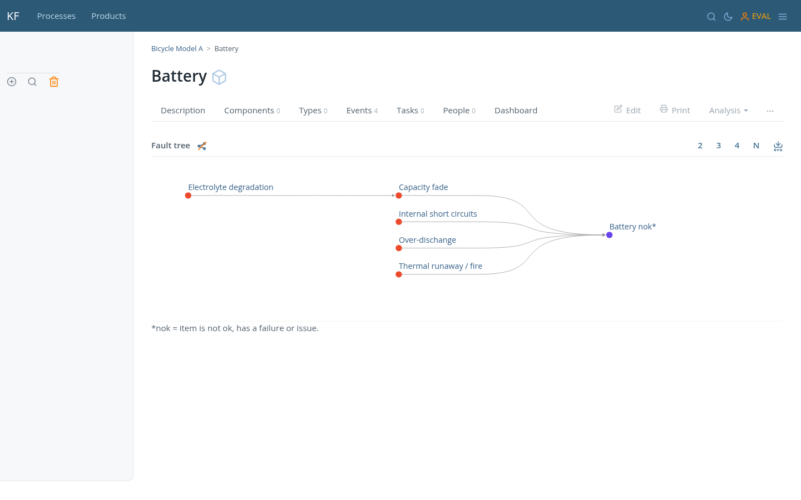The image size is (801, 500).
Task: Click the Print button
Action: [675, 110]
